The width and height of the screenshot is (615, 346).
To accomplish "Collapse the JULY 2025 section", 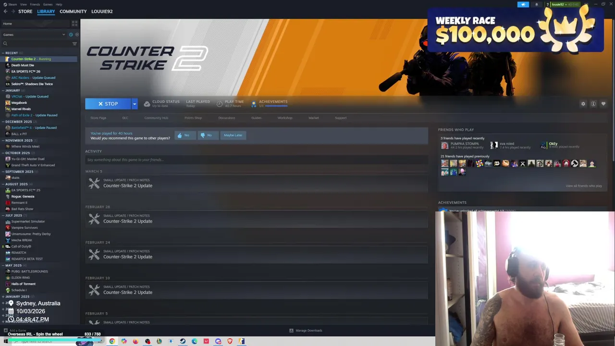I will pos(3,215).
